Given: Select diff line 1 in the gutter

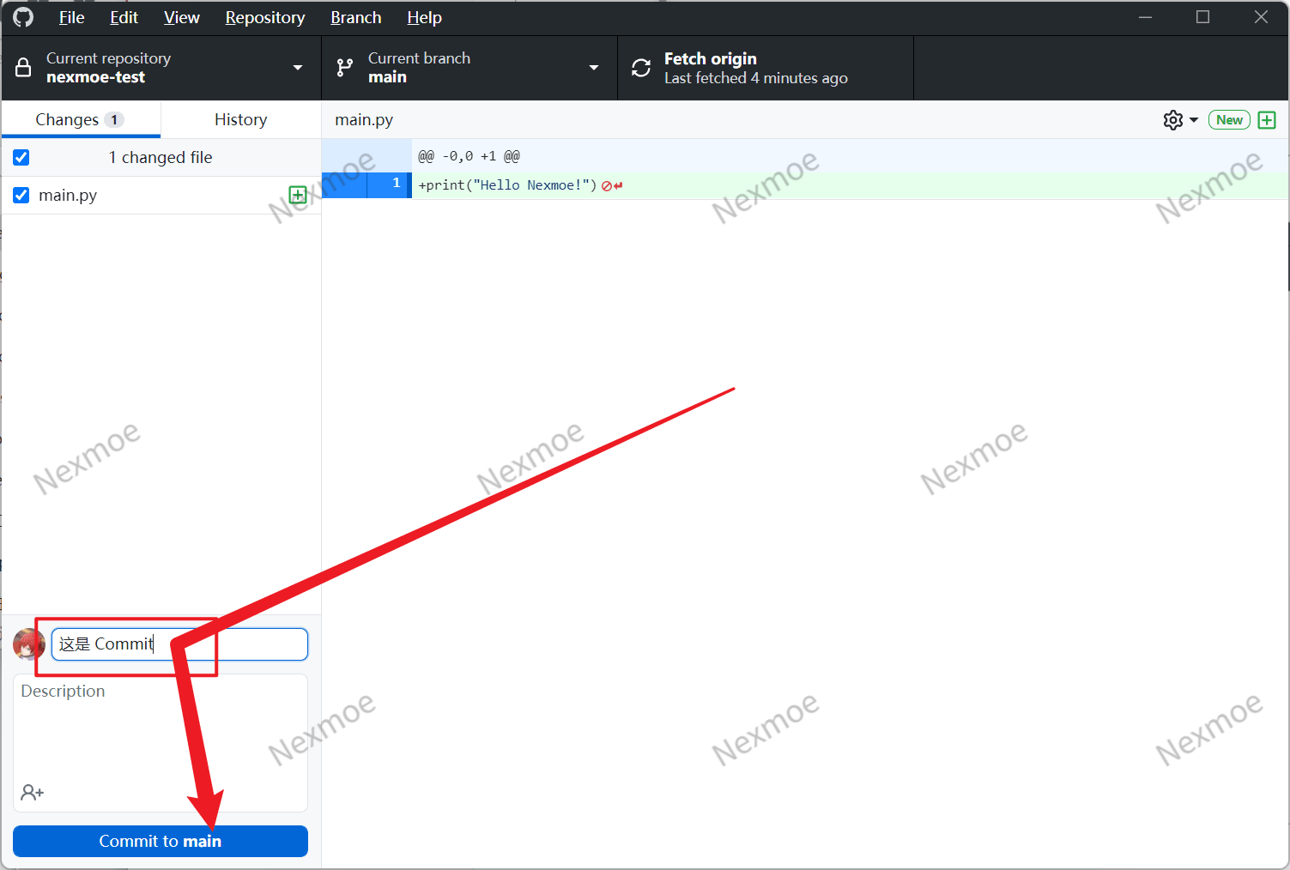Looking at the screenshot, I should click(x=390, y=184).
